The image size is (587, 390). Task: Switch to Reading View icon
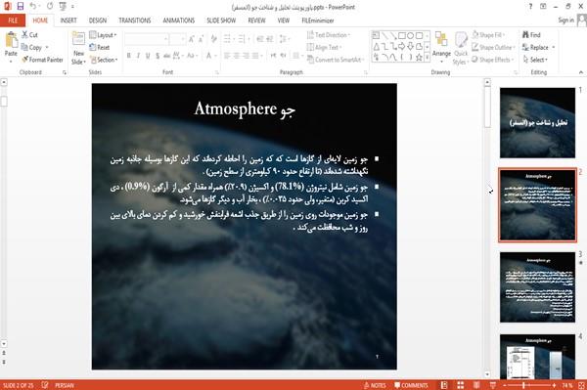tap(476, 385)
